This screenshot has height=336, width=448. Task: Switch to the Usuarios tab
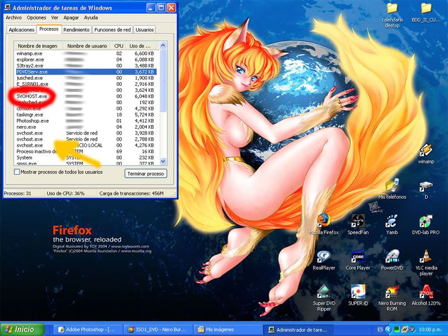click(x=144, y=30)
